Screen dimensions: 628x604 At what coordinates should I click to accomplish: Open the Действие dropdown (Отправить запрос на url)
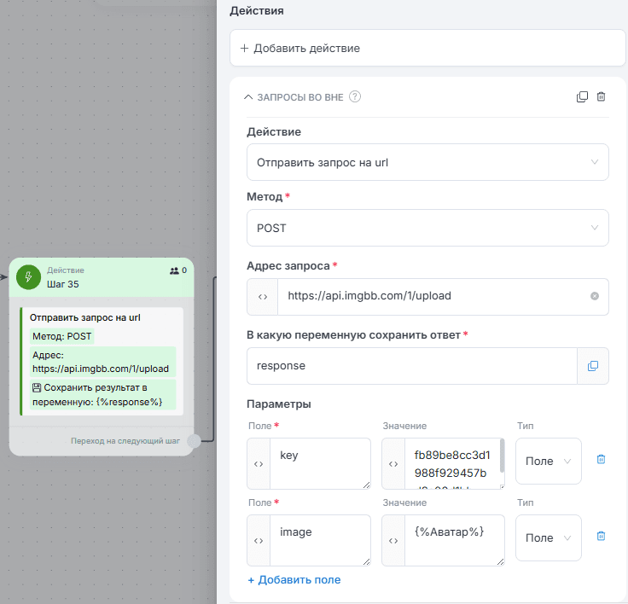tap(427, 162)
